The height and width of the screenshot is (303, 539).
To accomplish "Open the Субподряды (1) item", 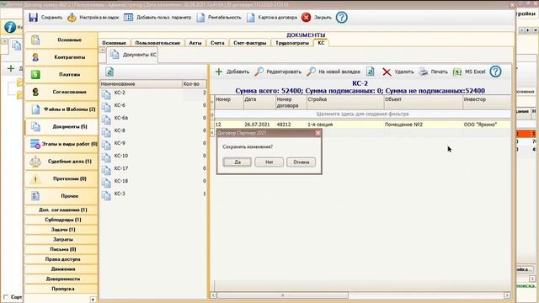I will point(61,220).
